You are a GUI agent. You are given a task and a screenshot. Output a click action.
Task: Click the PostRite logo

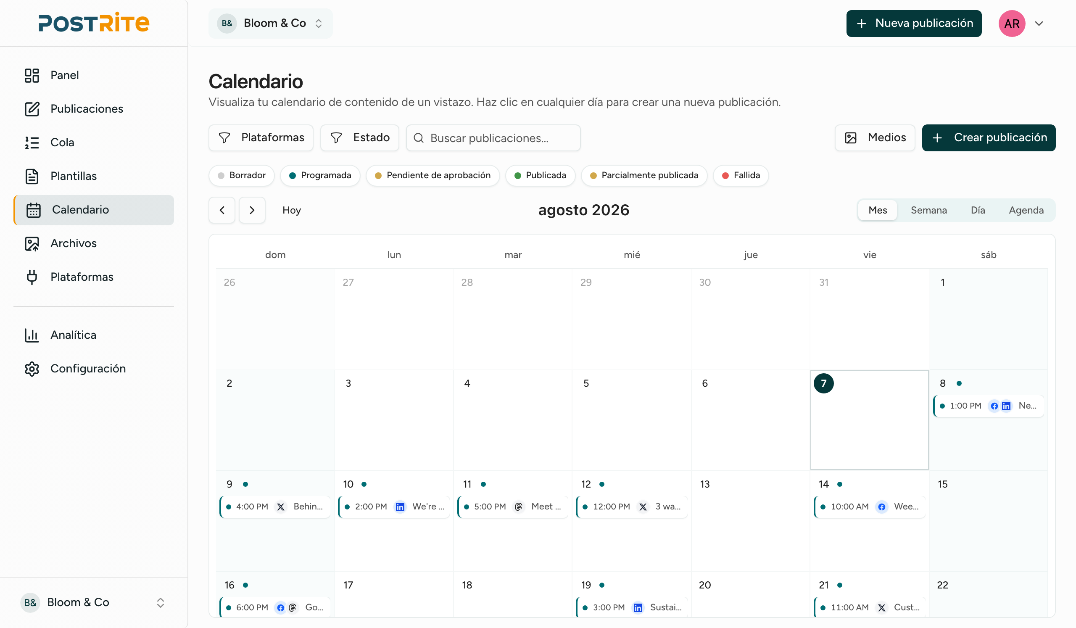point(93,23)
